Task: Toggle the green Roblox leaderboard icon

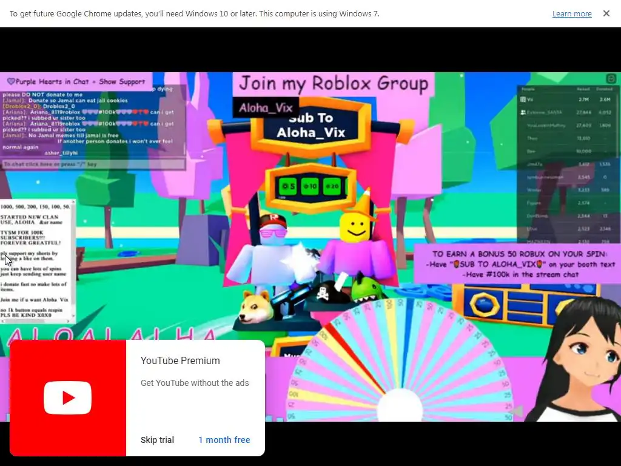Action: [611, 78]
